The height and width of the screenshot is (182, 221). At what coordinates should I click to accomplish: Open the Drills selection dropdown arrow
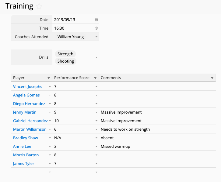(96, 57)
